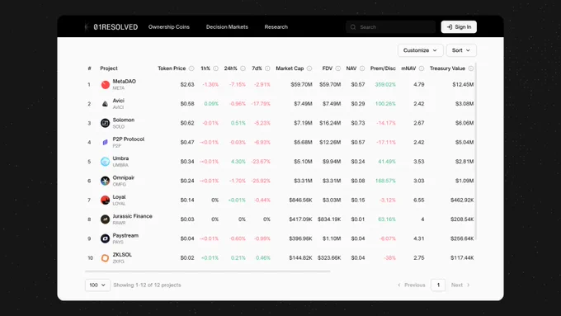The width and height of the screenshot is (561, 316).
Task: Click the P2P Protocol project icon
Action: tap(106, 143)
